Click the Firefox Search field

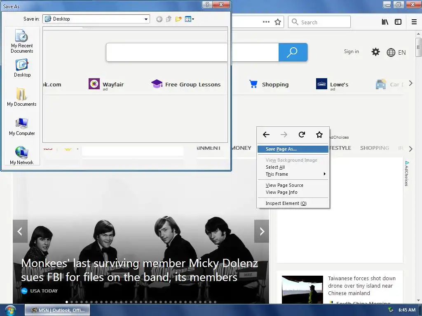point(319,22)
